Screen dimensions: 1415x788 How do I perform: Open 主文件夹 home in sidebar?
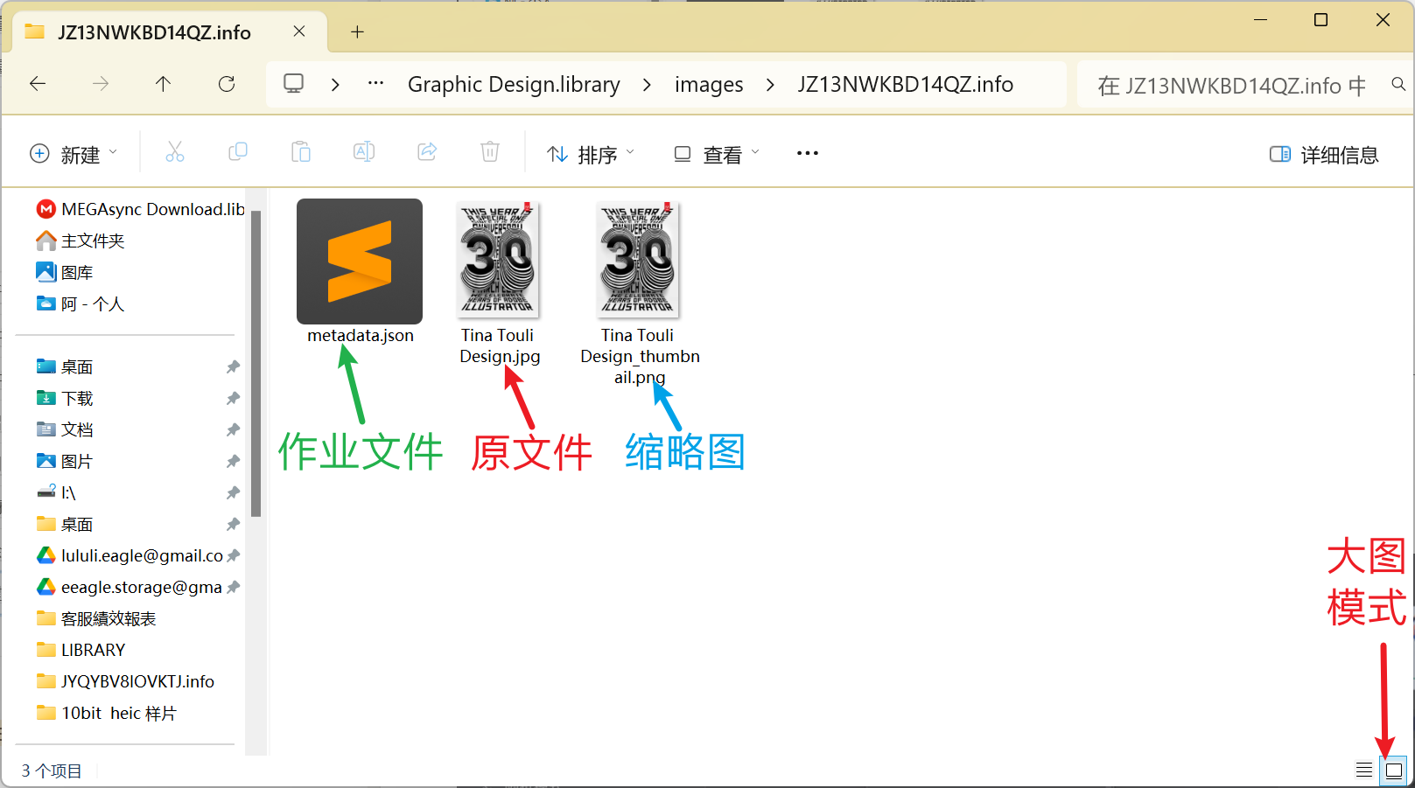81,241
